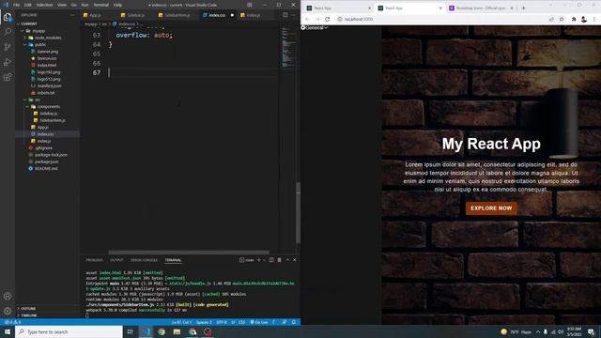
Task: Open notifications bell in the status bar
Action: [294, 322]
